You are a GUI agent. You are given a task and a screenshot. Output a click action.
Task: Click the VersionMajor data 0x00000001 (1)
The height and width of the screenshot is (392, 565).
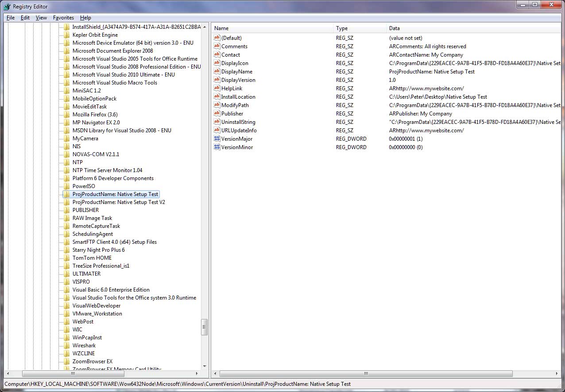point(406,139)
